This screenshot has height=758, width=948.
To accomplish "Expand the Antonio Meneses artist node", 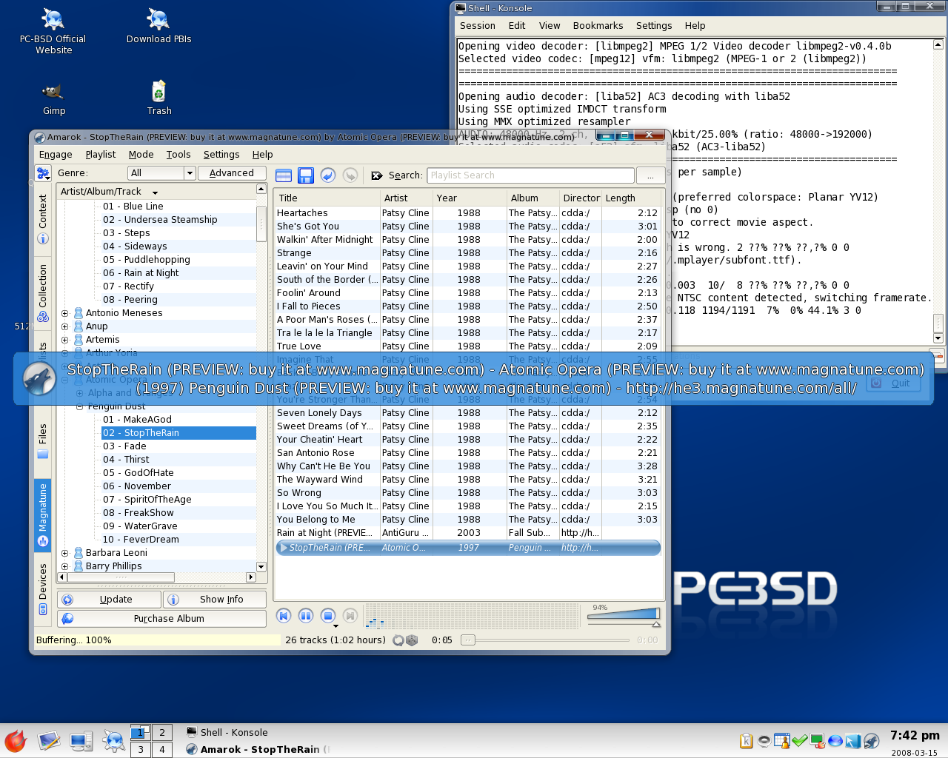I will coord(65,313).
